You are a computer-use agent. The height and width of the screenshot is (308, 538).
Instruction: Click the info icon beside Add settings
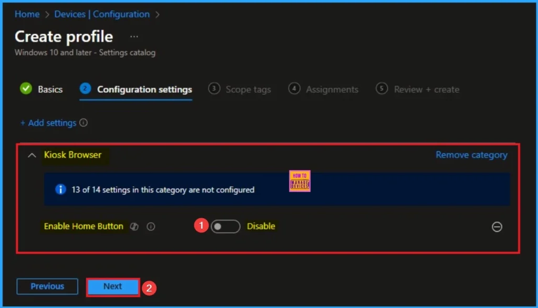(83, 123)
